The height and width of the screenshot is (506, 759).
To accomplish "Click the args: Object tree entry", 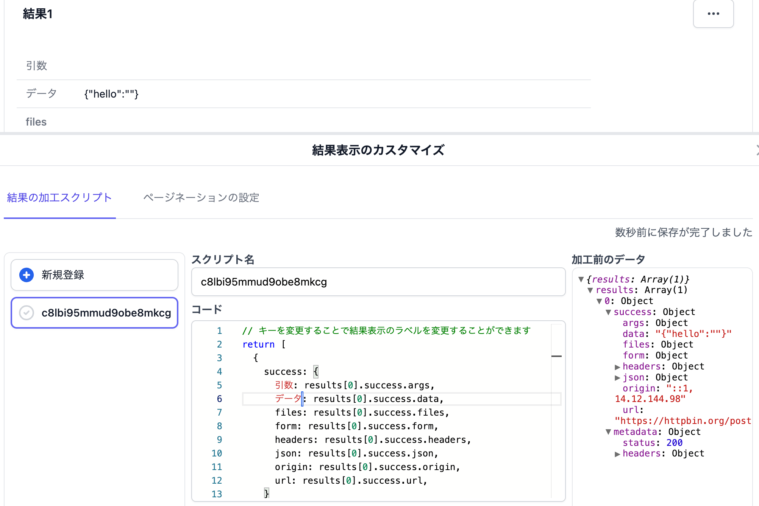I will point(655,323).
